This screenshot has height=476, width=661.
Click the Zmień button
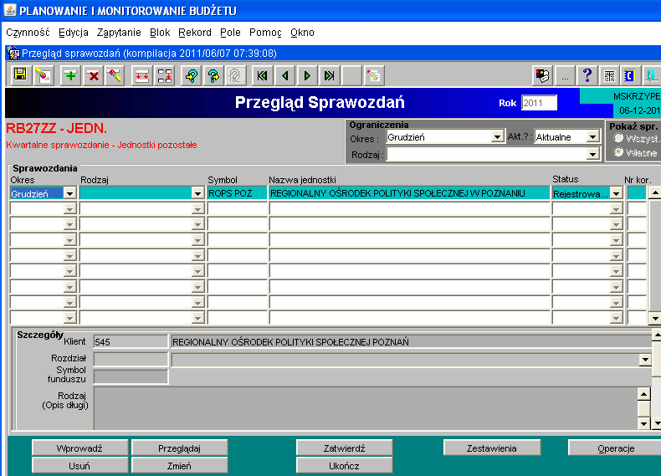pos(179,466)
